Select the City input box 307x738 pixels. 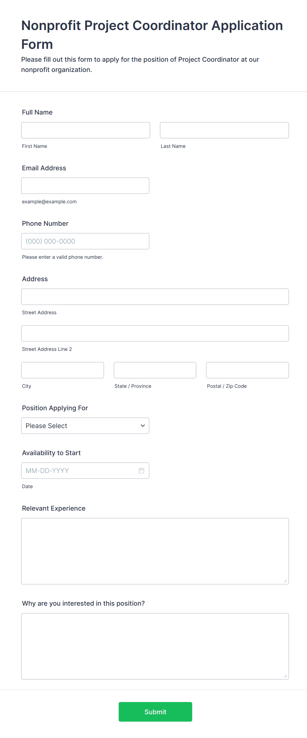[x=62, y=370]
